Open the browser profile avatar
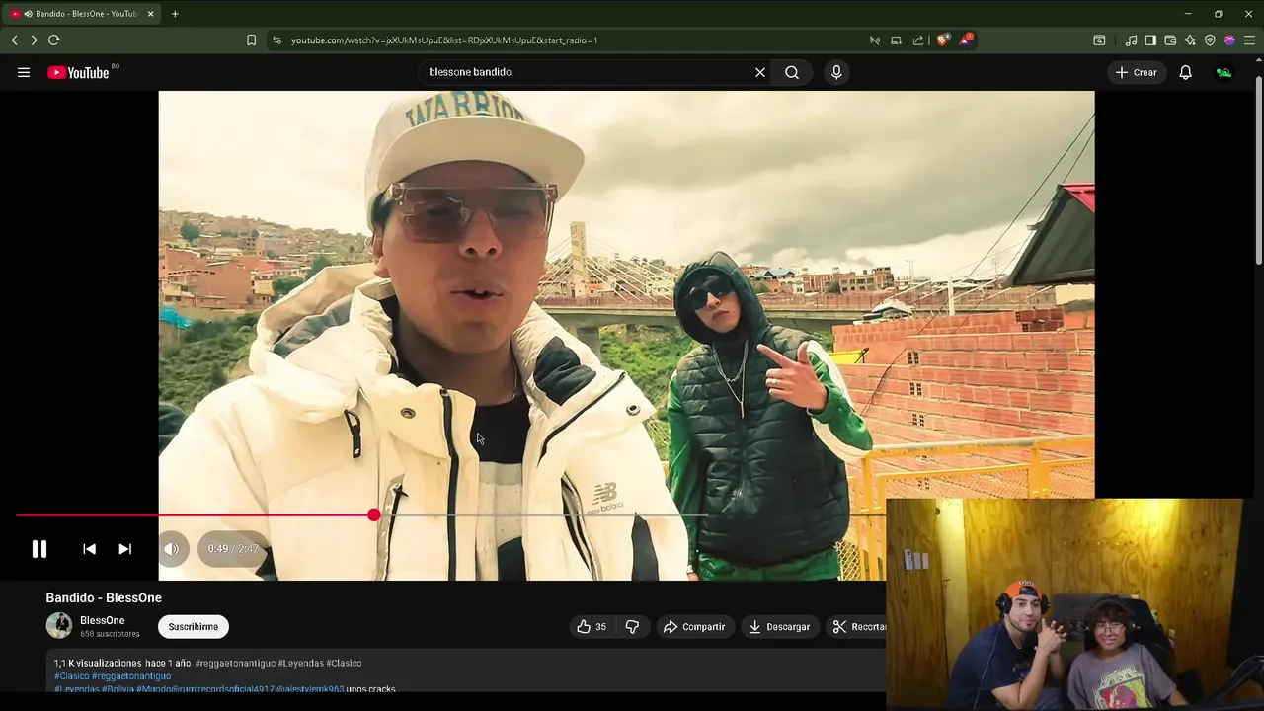 click(x=1230, y=40)
